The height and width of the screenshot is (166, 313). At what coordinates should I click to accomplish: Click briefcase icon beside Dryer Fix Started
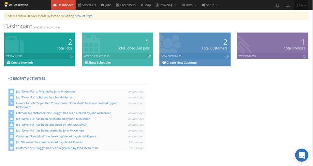pos(11,97)
